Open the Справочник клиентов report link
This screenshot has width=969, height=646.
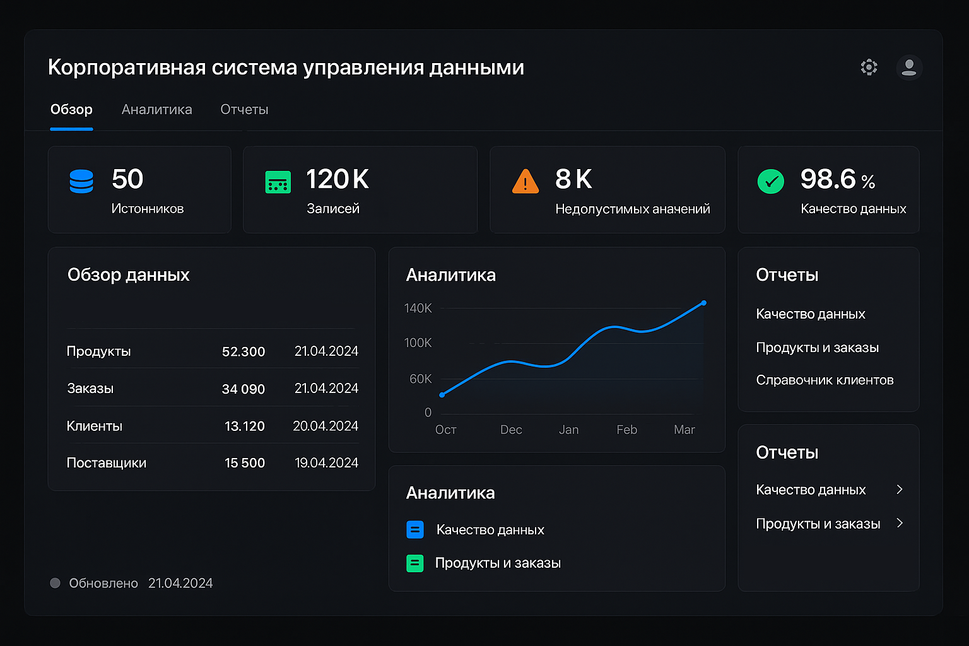click(x=825, y=380)
